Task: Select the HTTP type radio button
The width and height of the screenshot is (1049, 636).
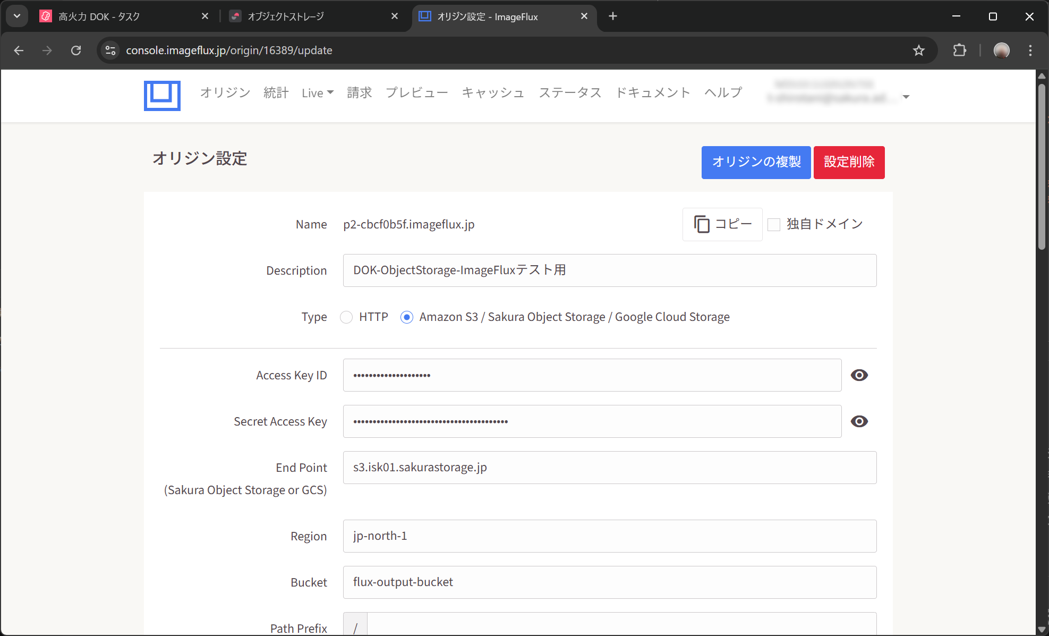Action: (346, 317)
